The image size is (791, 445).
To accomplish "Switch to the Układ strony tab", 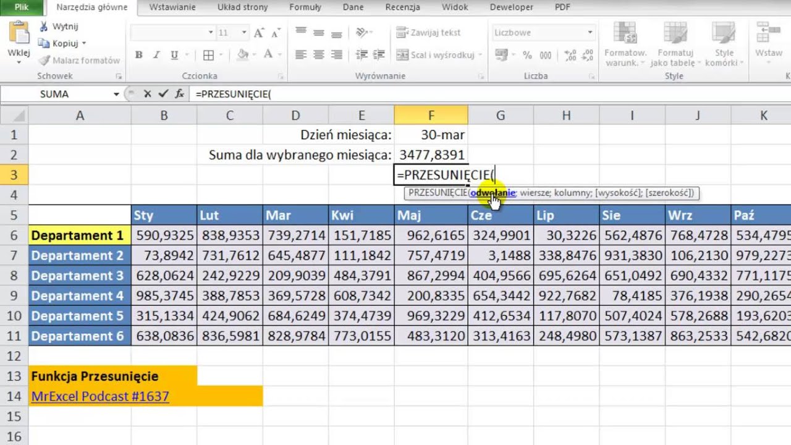I will tap(242, 7).
